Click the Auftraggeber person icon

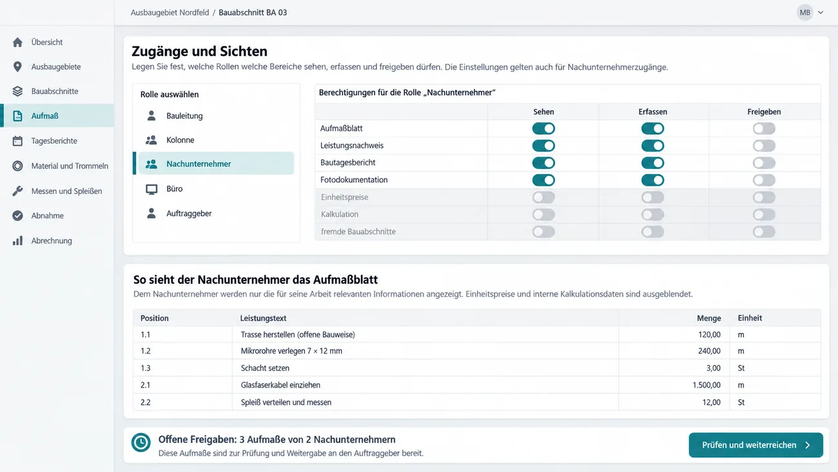pyautogui.click(x=151, y=213)
